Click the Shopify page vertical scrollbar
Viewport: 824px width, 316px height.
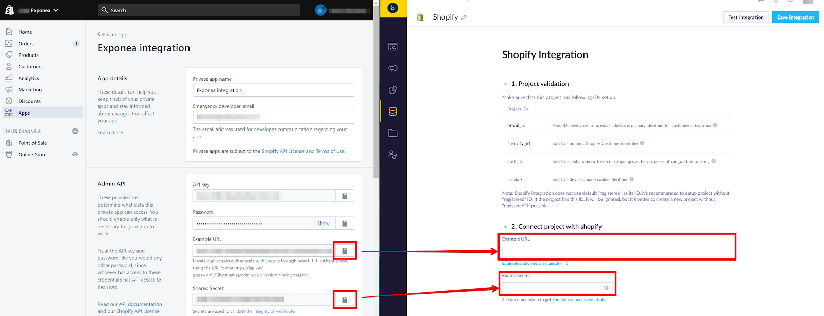376,92
